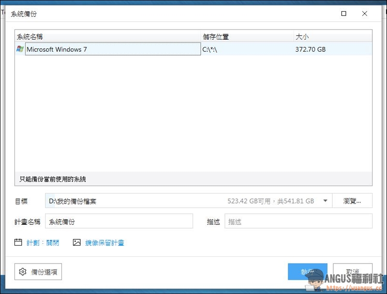This screenshot has width=387, height=294.
Task: Select the Microsoft Windows 7 row
Action: [x=112, y=49]
